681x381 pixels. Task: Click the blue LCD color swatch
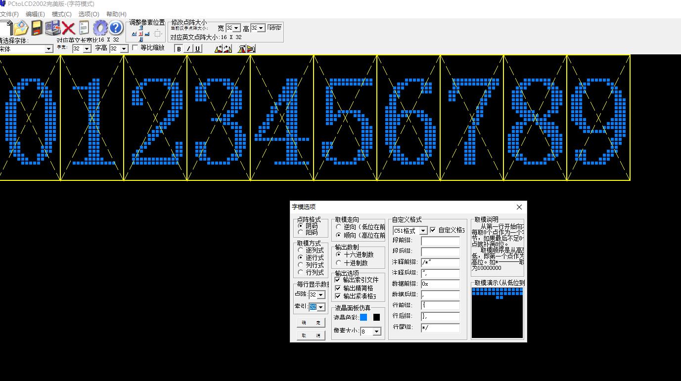(x=364, y=317)
